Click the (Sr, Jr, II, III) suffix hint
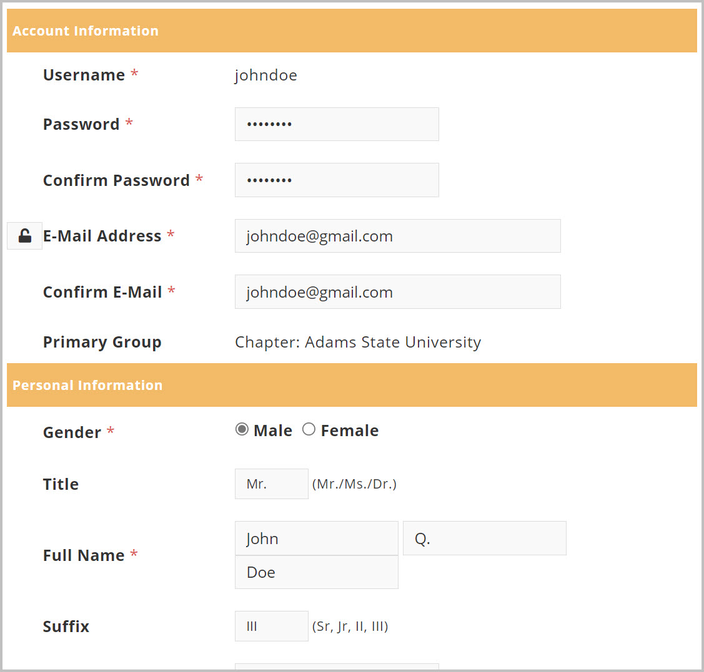The height and width of the screenshot is (672, 704). click(x=350, y=626)
